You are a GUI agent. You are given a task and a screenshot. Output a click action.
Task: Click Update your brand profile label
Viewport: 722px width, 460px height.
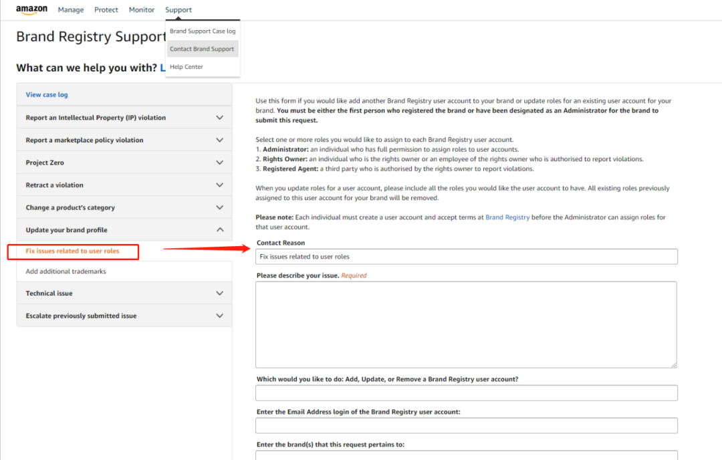(x=66, y=230)
